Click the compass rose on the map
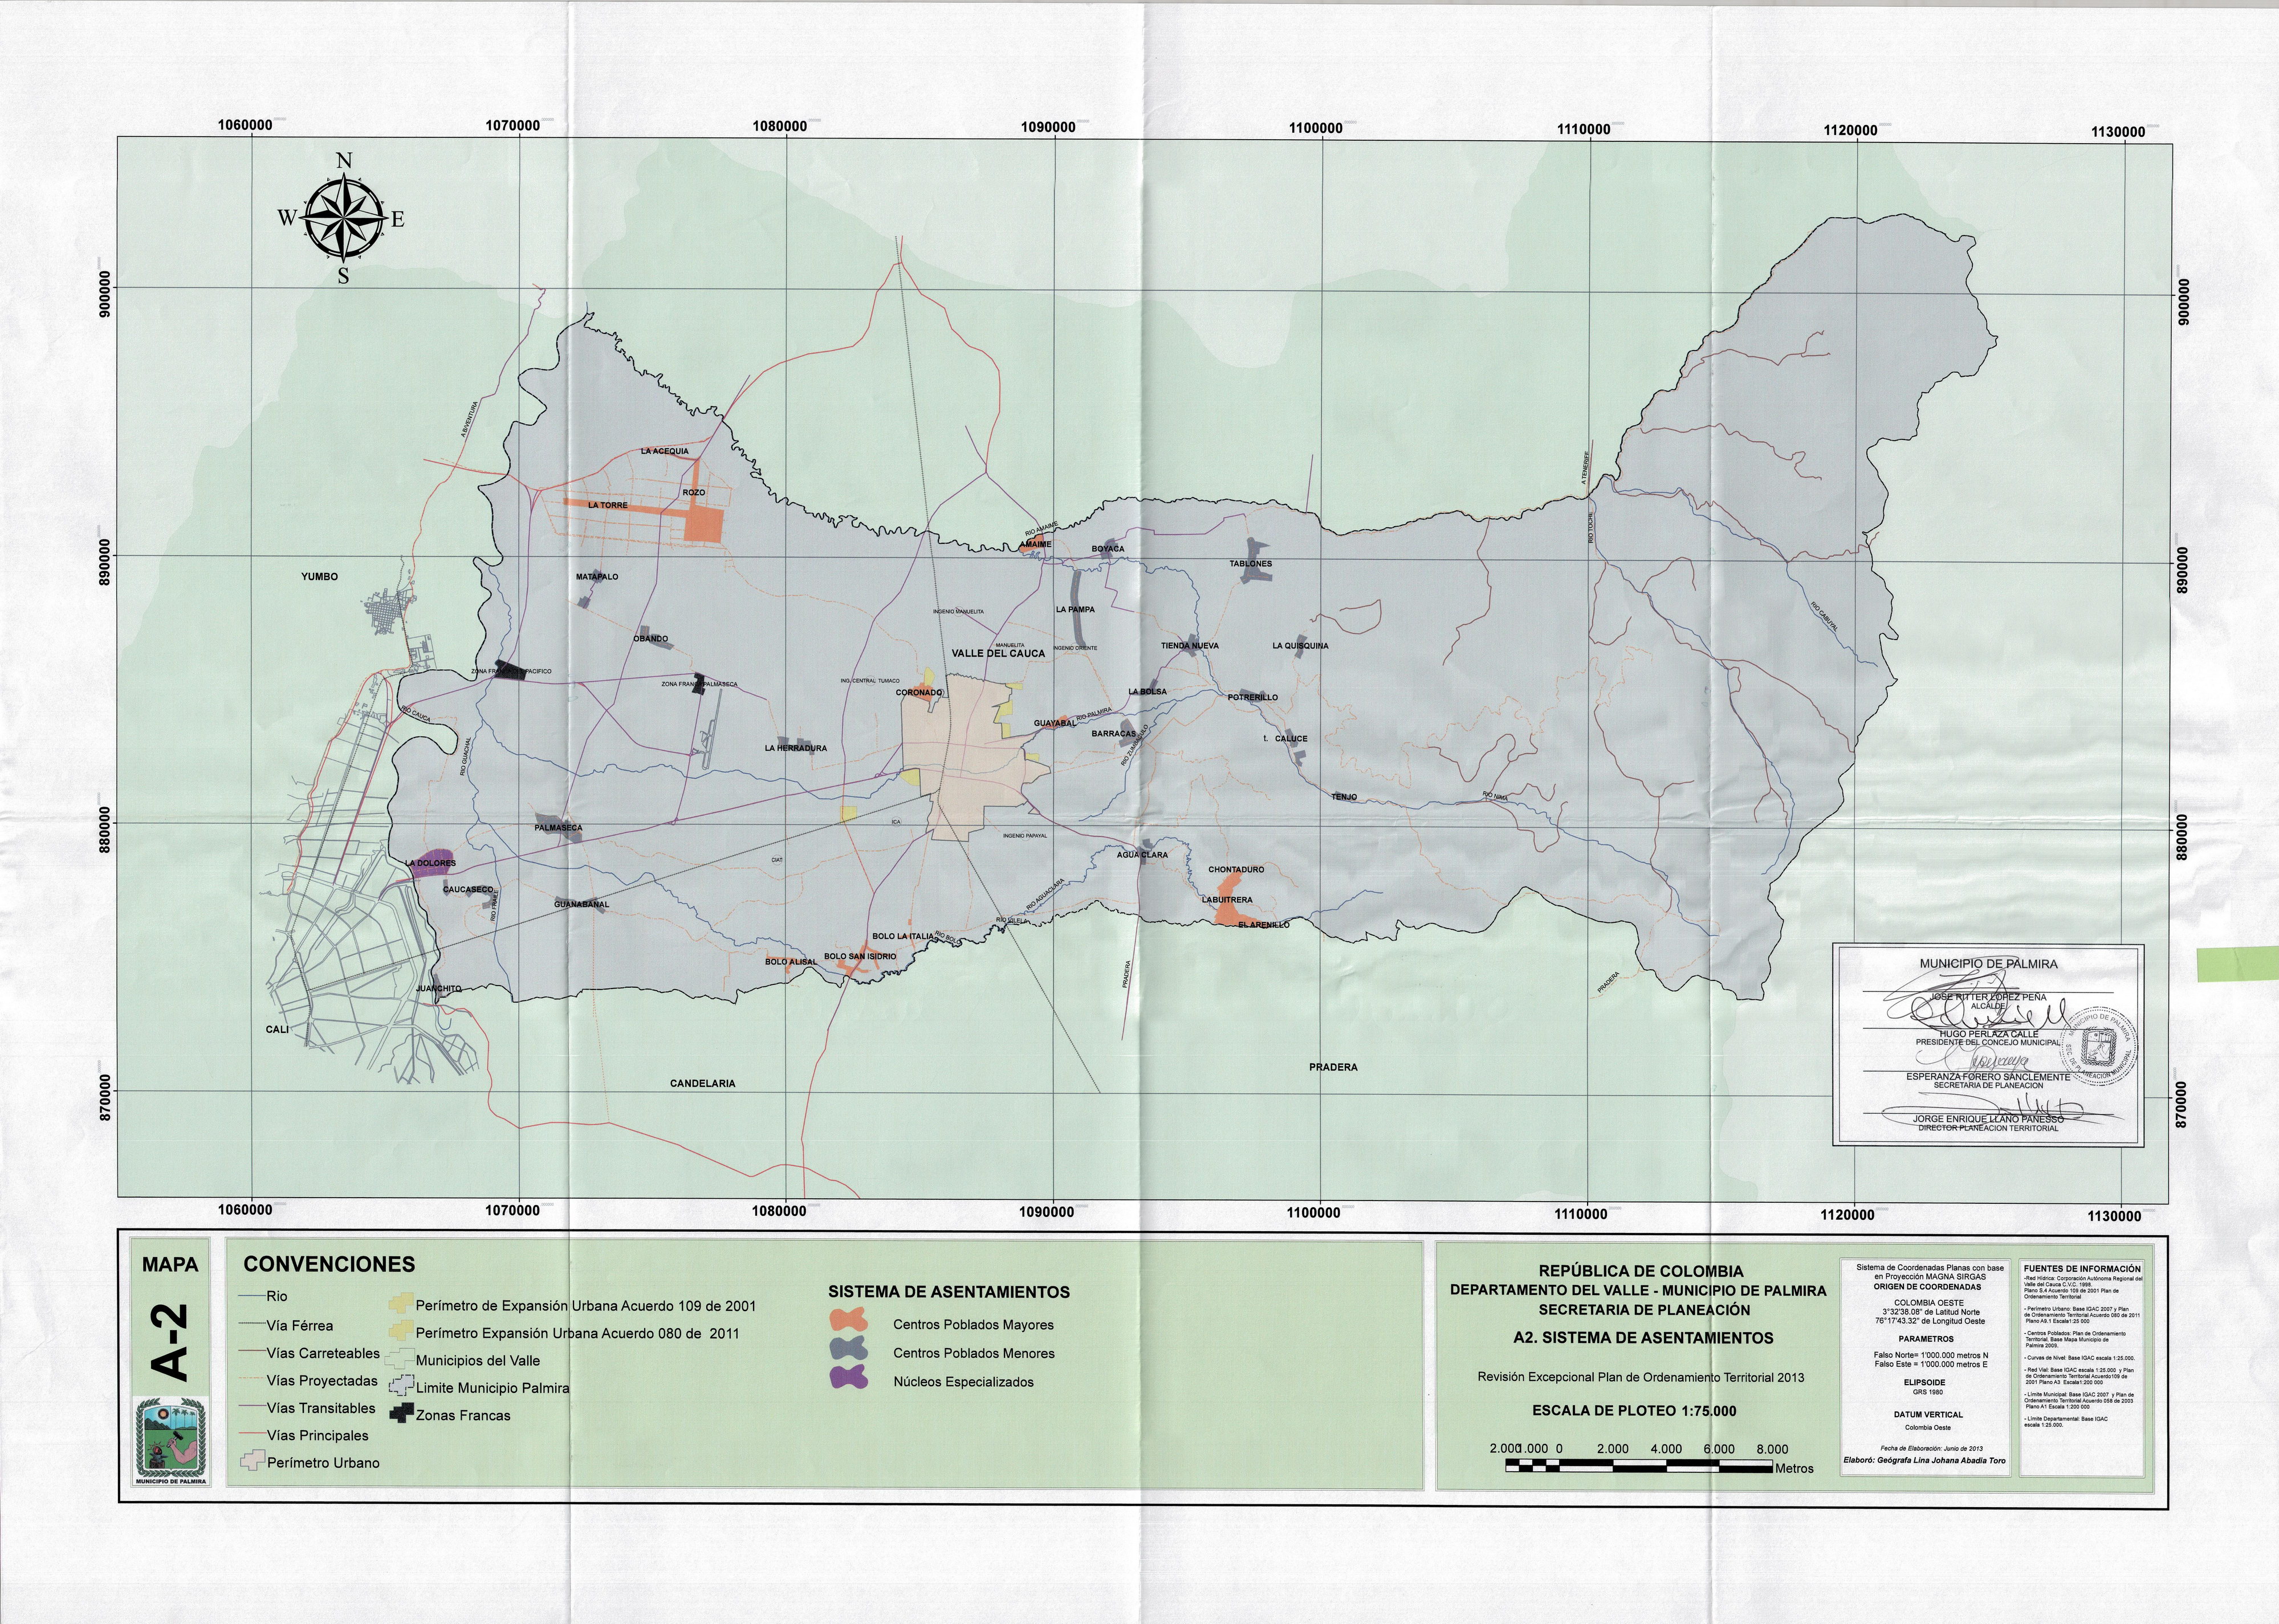 [343, 219]
